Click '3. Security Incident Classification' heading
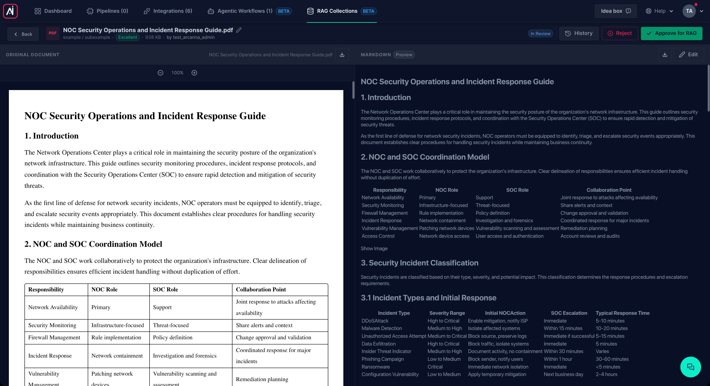Image resolution: width=710 pixels, height=386 pixels. point(419,263)
